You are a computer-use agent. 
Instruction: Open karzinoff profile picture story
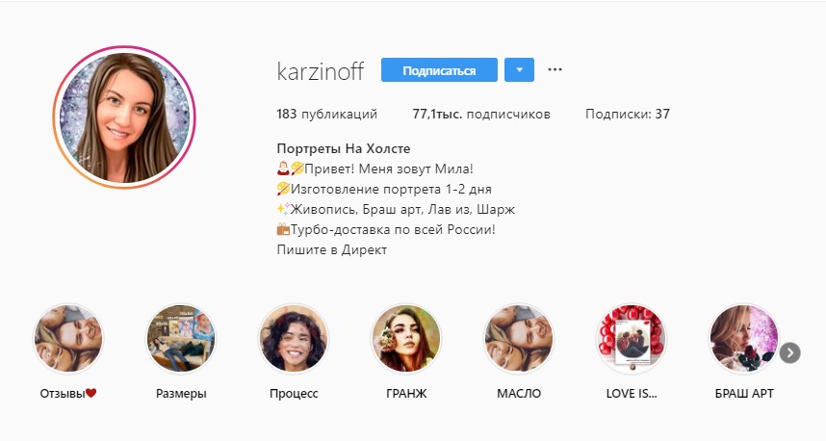124,117
